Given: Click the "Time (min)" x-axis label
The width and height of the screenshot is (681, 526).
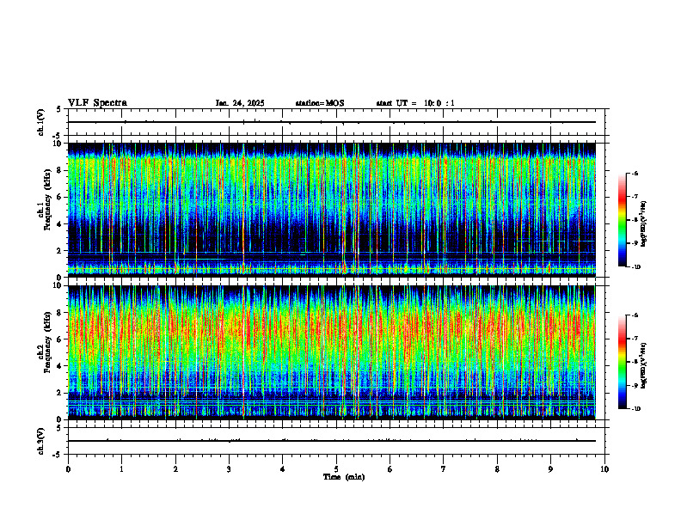Looking at the screenshot, I should point(344,477).
